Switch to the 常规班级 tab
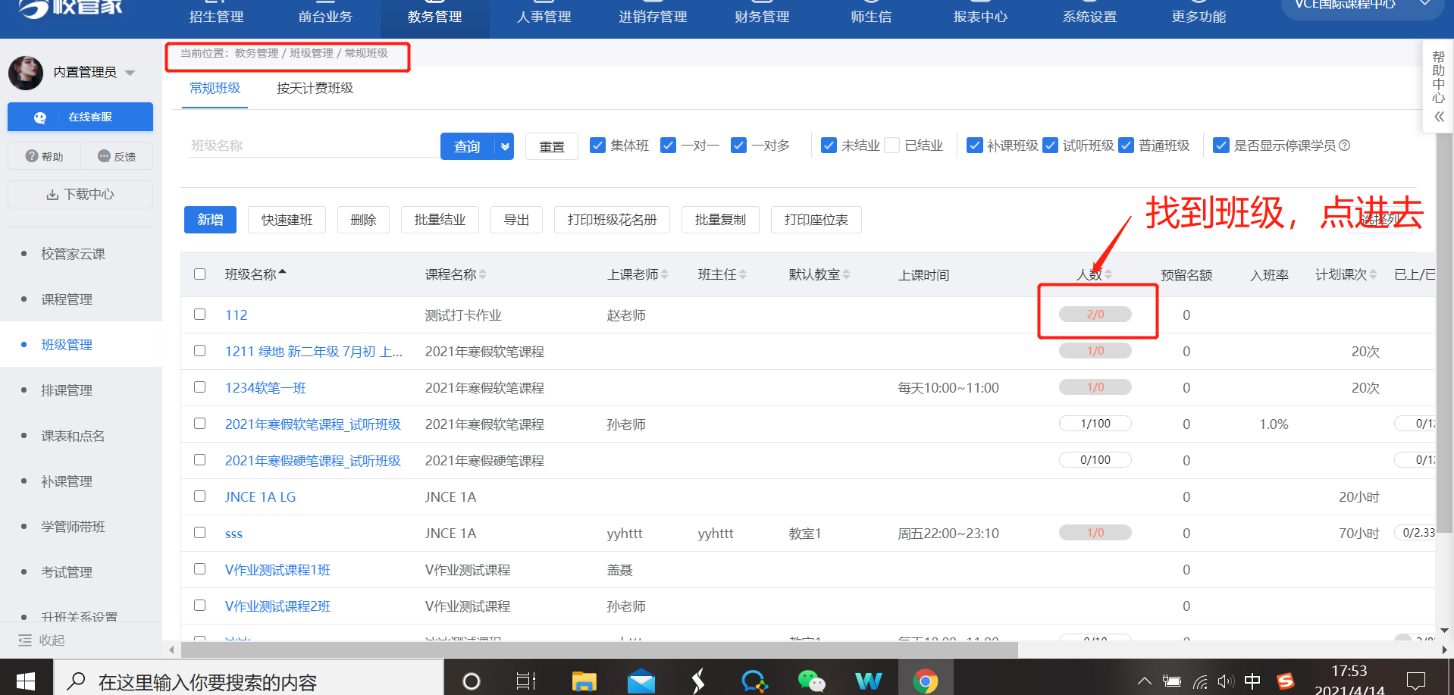The width and height of the screenshot is (1454, 695). 215,88
